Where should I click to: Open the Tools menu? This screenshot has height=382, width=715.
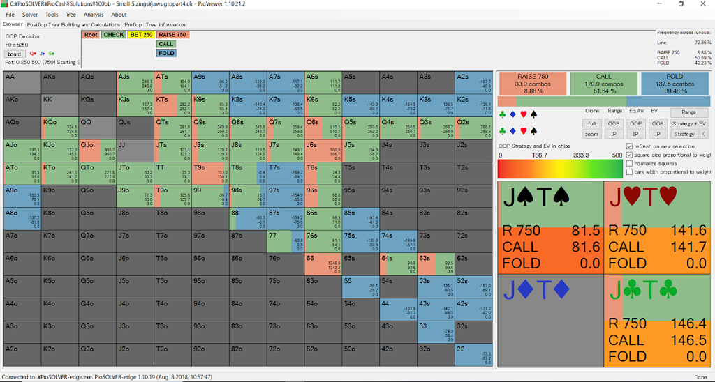(52, 15)
